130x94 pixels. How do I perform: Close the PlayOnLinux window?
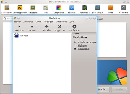pos(94,18)
